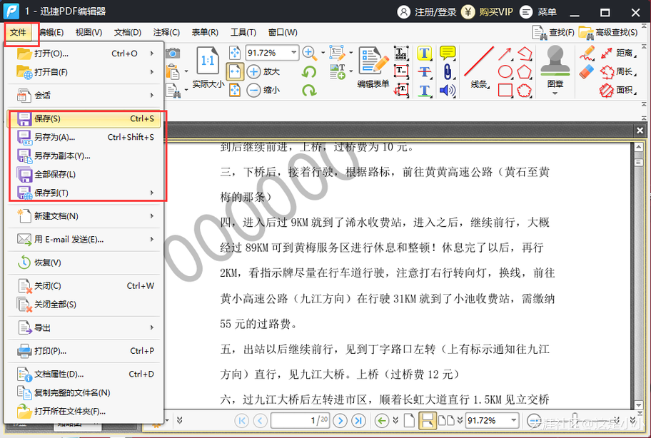Select the oval shape tool
The width and height of the screenshot is (651, 438).
(505, 72)
